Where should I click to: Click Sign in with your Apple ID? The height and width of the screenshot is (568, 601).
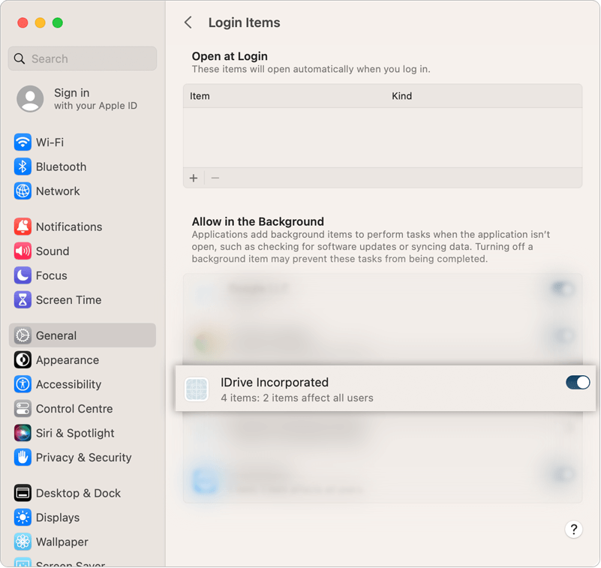tap(83, 98)
